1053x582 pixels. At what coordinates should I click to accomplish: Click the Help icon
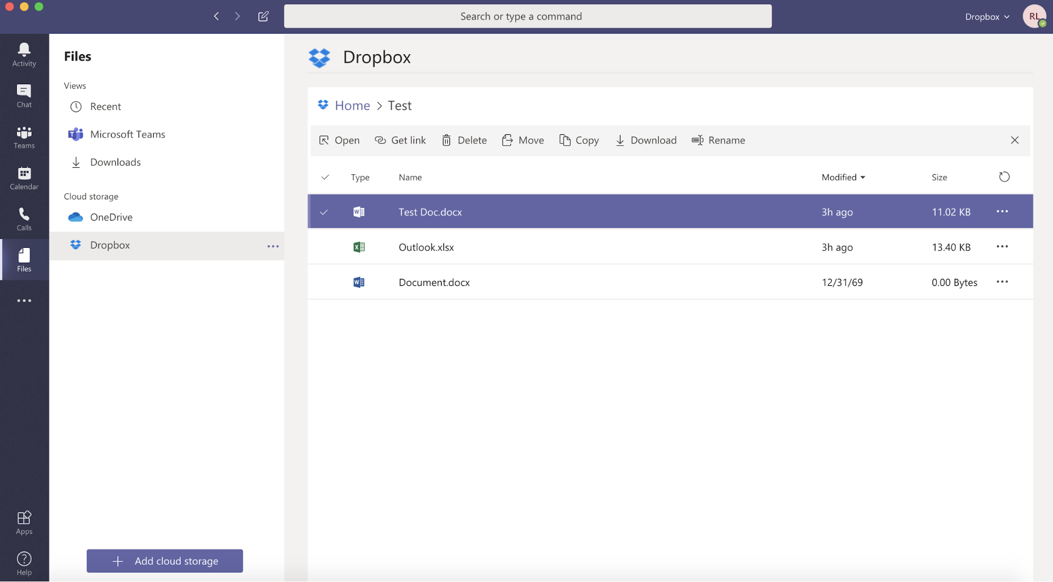click(x=24, y=564)
